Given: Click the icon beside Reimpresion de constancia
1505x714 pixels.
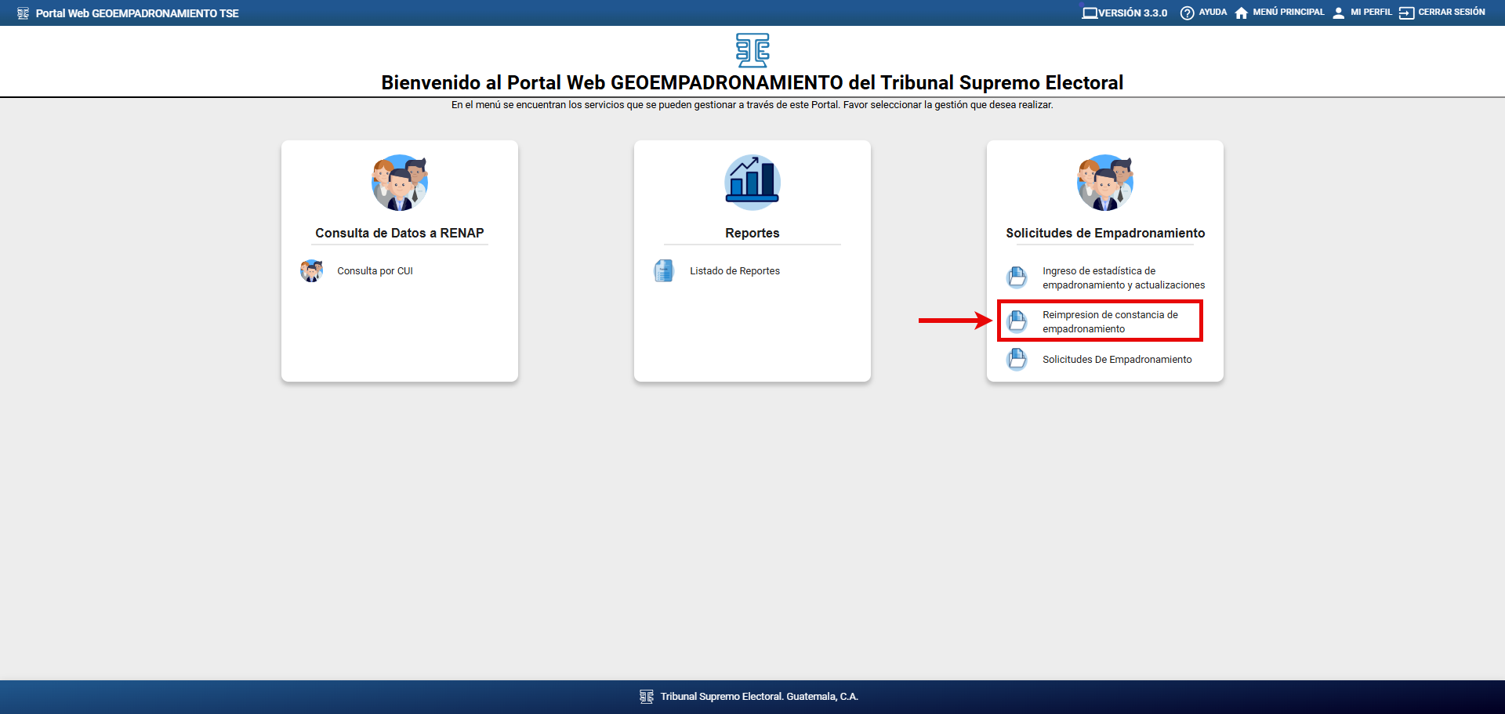Looking at the screenshot, I should [1017, 321].
